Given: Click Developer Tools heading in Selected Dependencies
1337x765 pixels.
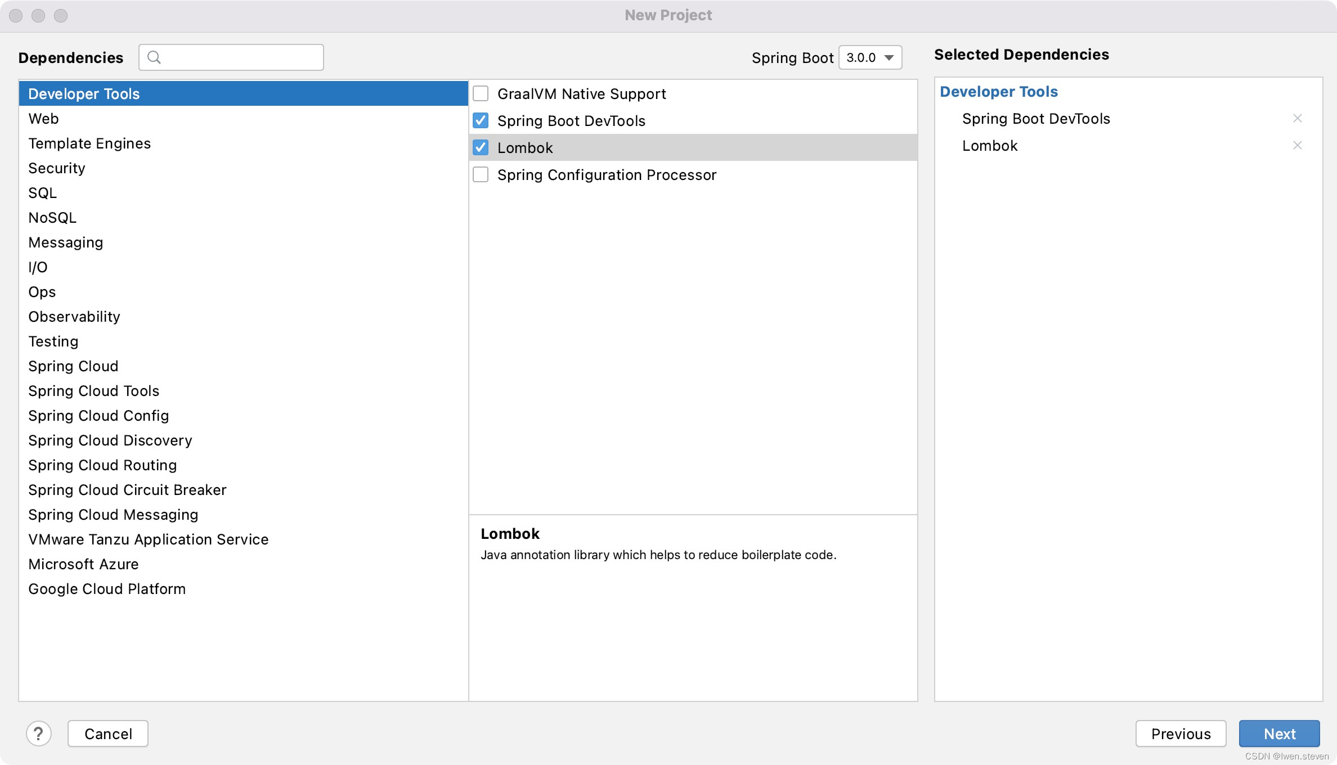Looking at the screenshot, I should (x=999, y=91).
